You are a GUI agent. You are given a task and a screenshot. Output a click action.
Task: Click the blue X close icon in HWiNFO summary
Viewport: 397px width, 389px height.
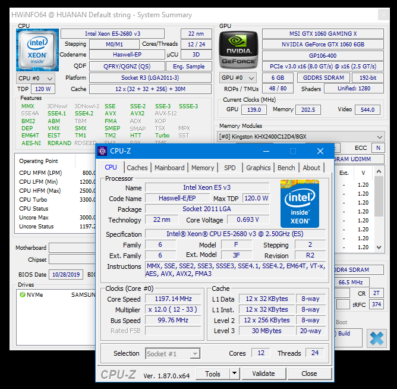(x=376, y=338)
